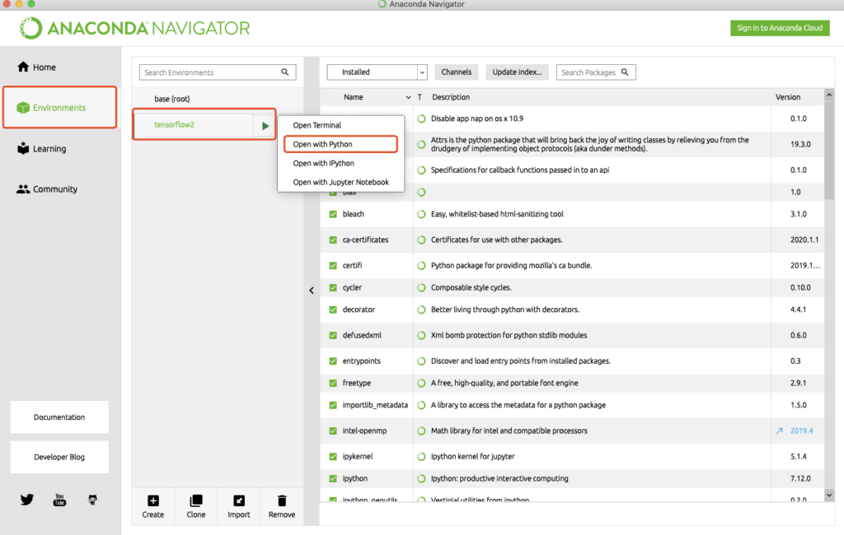Toggle the decorator package checkbox
Screen dimensions: 844x535
333,309
